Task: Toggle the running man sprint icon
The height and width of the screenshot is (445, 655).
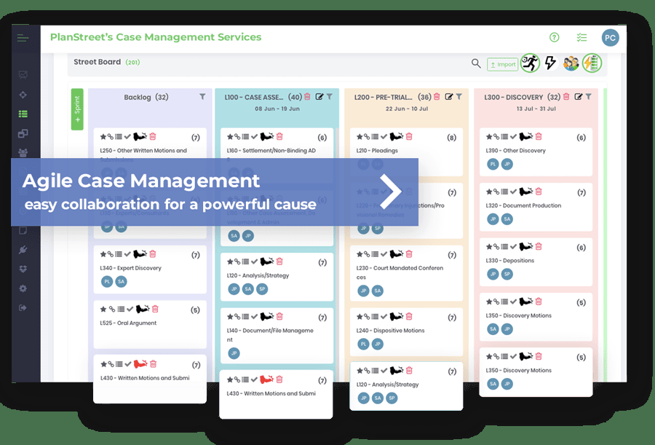Action: (x=530, y=63)
